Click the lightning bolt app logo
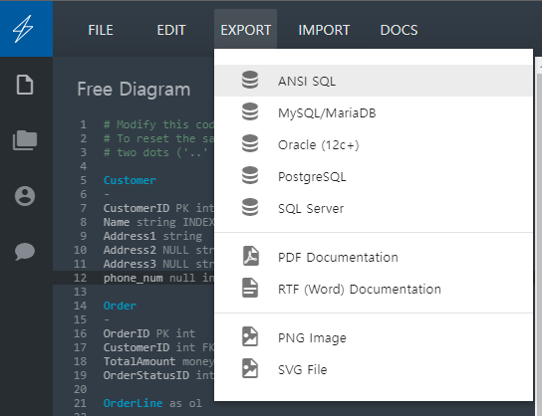 click(24, 29)
